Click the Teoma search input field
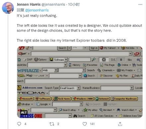This screenshot has width=146, height=129. coord(96,93)
